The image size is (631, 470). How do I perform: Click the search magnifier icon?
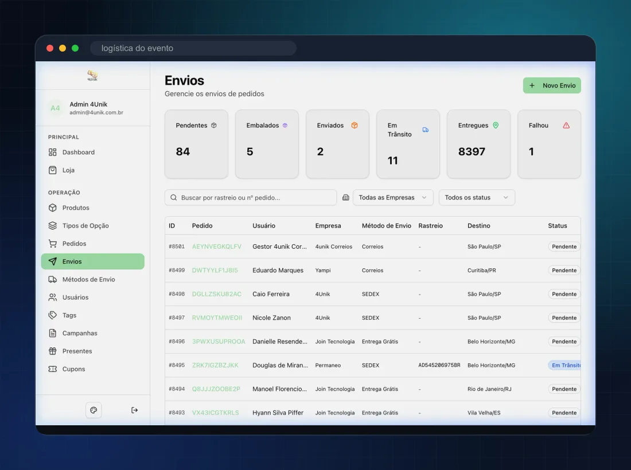pyautogui.click(x=174, y=197)
